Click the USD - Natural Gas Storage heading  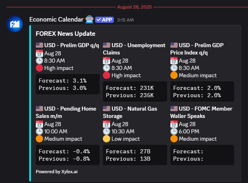(130, 112)
